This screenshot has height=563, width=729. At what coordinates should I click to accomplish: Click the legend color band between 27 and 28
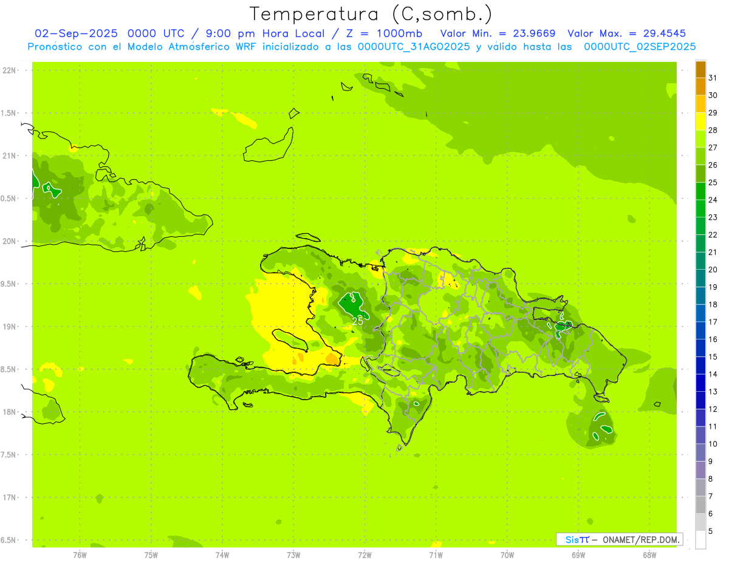tap(700, 139)
